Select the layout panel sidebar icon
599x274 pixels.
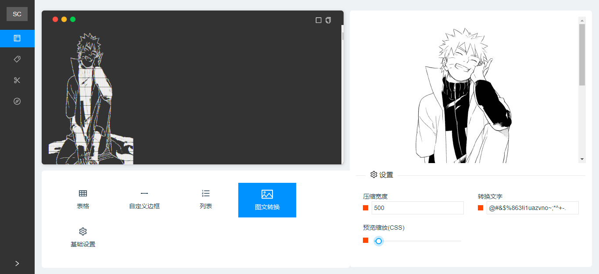click(17, 38)
